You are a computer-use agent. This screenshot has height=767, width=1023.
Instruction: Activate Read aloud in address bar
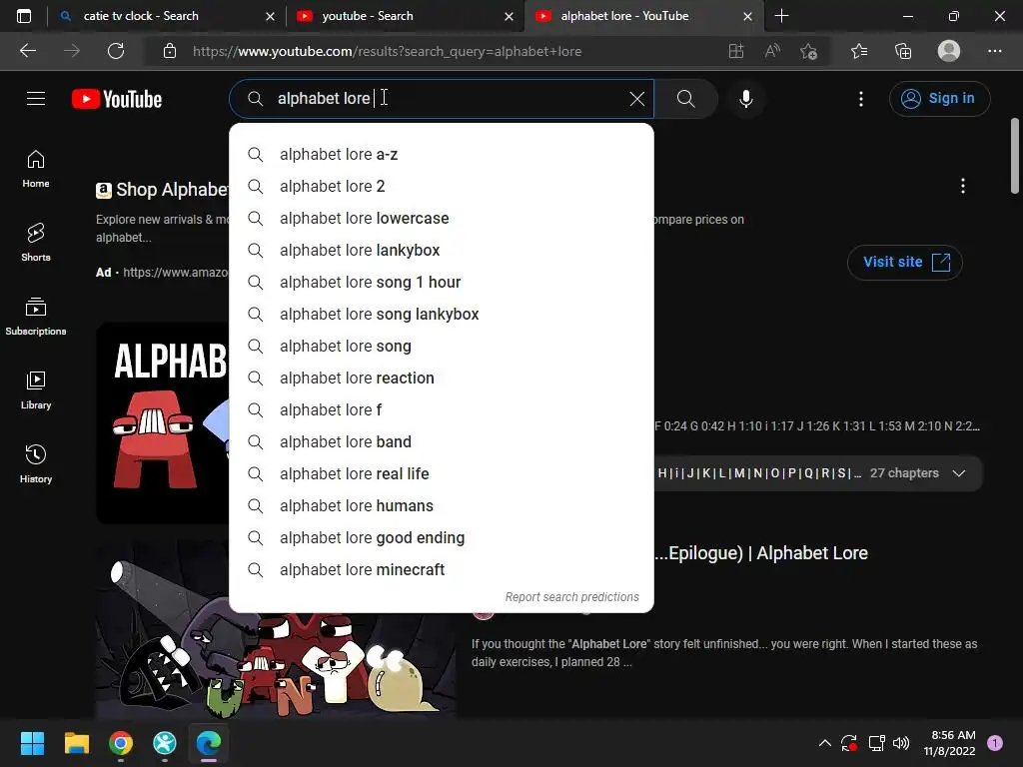(x=772, y=51)
